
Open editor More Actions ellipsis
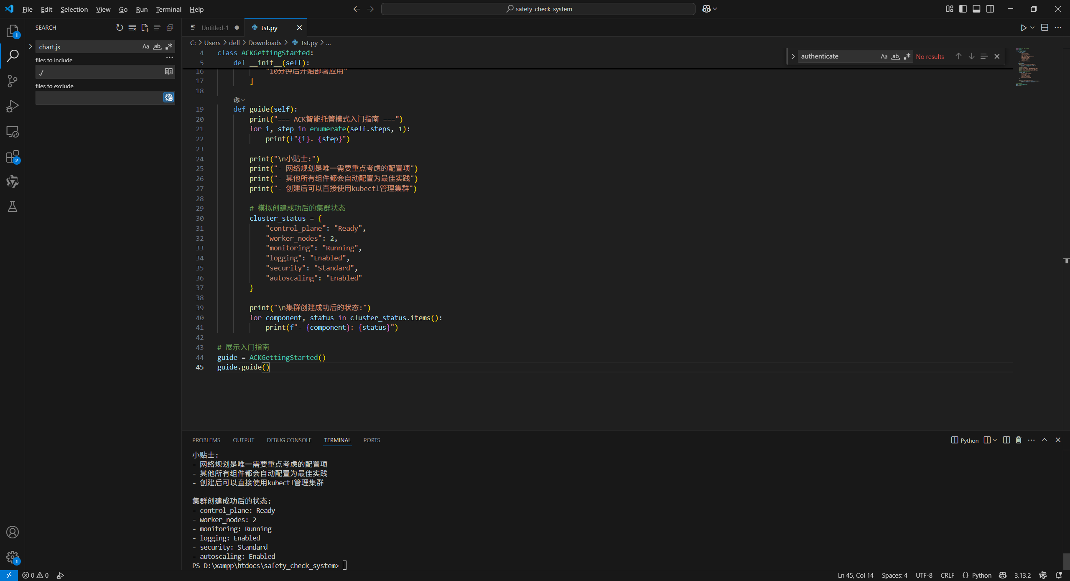click(x=1058, y=28)
